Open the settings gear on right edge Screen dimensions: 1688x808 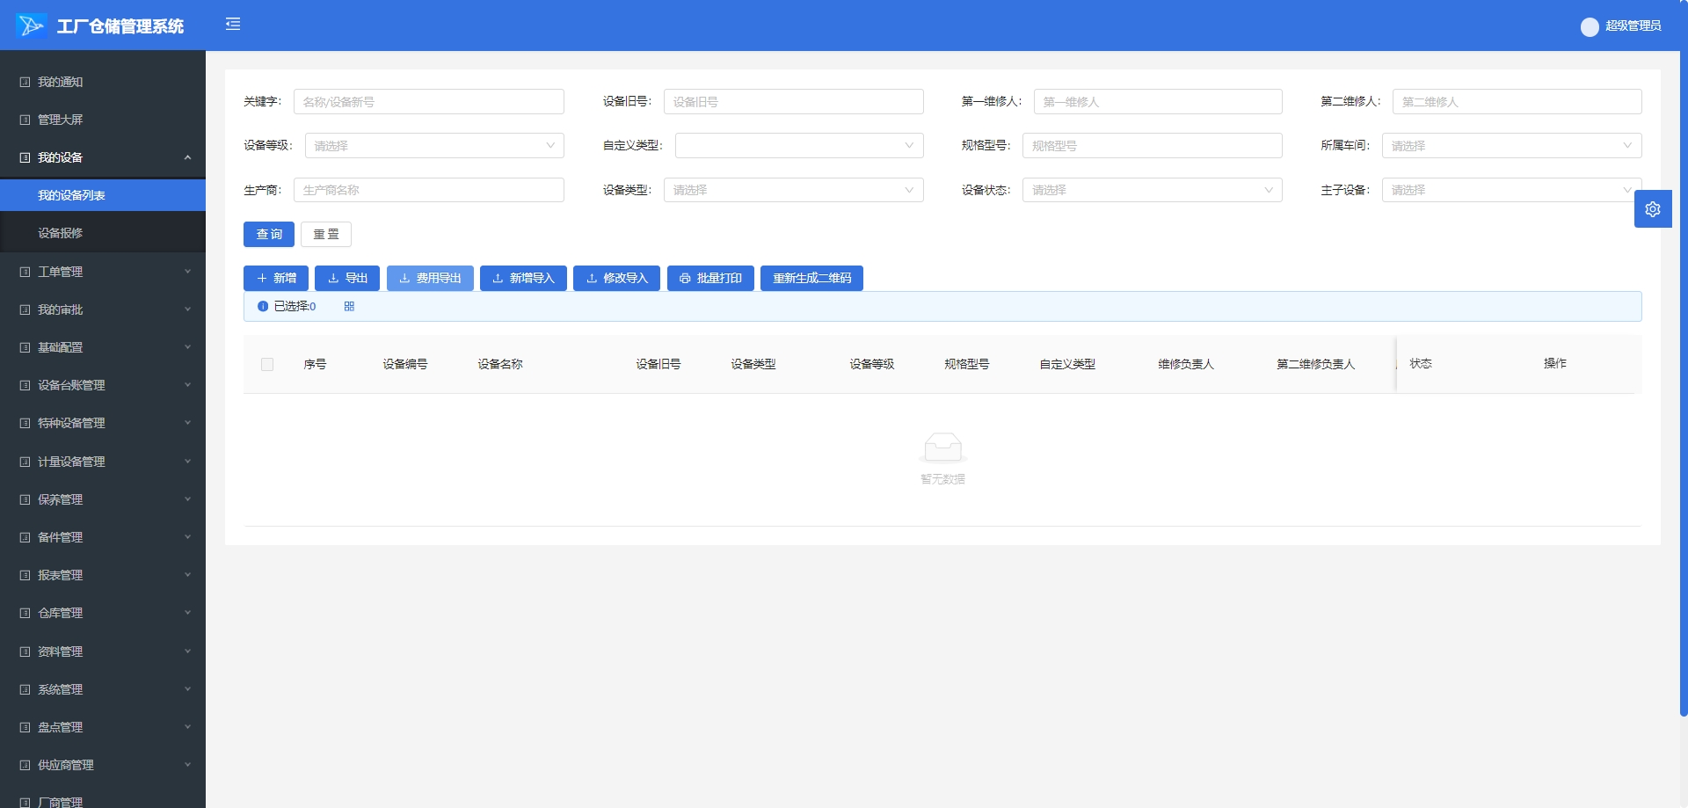point(1652,209)
